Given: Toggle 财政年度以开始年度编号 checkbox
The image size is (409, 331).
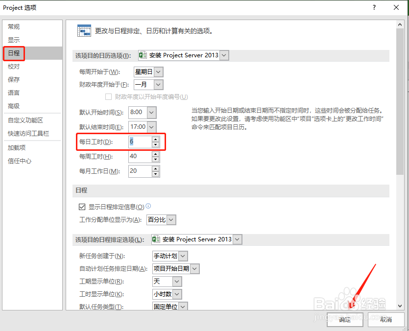Looking at the screenshot, I should [x=108, y=97].
